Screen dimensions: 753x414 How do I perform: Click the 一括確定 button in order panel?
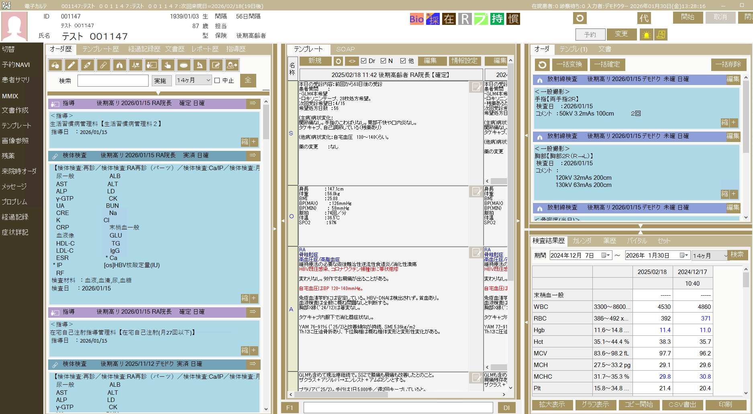tap(607, 65)
